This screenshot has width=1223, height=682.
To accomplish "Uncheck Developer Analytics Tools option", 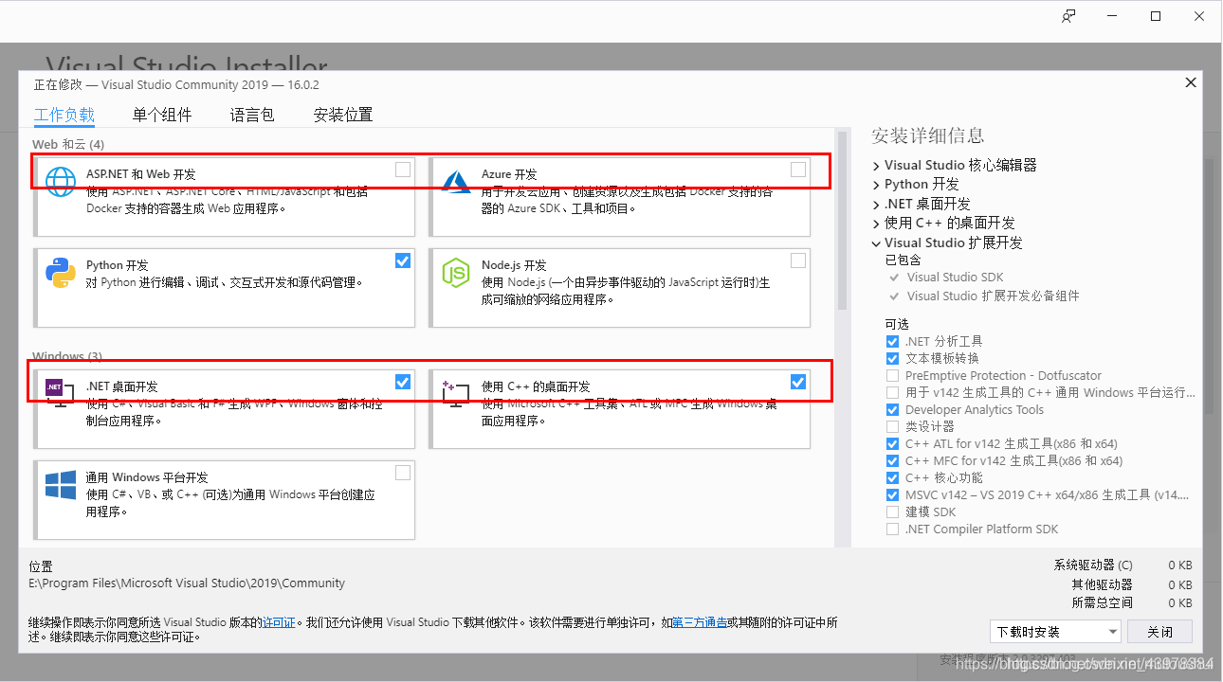I will tap(892, 409).
